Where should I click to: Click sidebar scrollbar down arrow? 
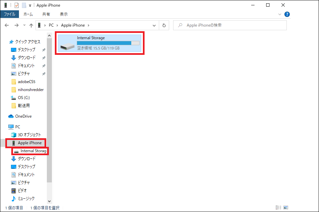click(49, 201)
